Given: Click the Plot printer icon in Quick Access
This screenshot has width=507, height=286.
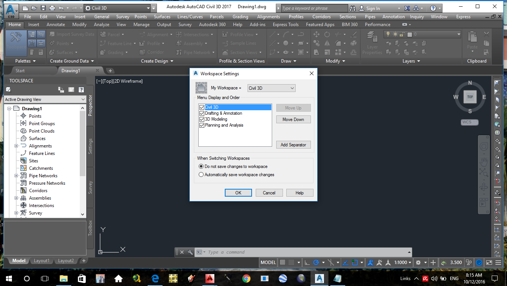Looking at the screenshot, I should (x=52, y=8).
